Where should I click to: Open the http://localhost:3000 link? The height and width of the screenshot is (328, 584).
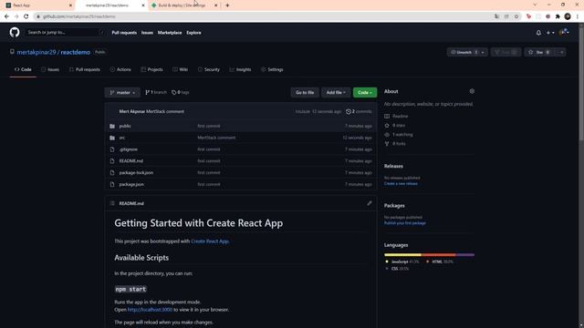pos(150,310)
